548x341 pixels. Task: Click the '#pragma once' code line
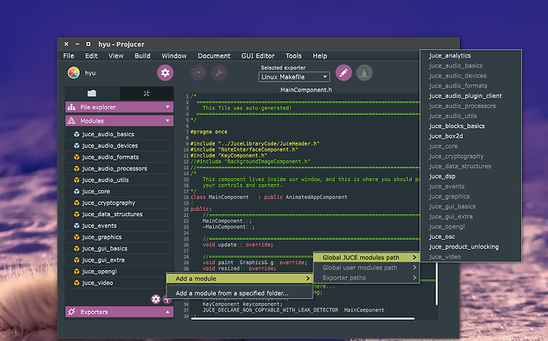[x=209, y=132]
